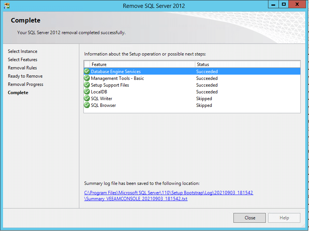Click the Select Instance step
This screenshot has height=231, width=309.
click(x=23, y=51)
